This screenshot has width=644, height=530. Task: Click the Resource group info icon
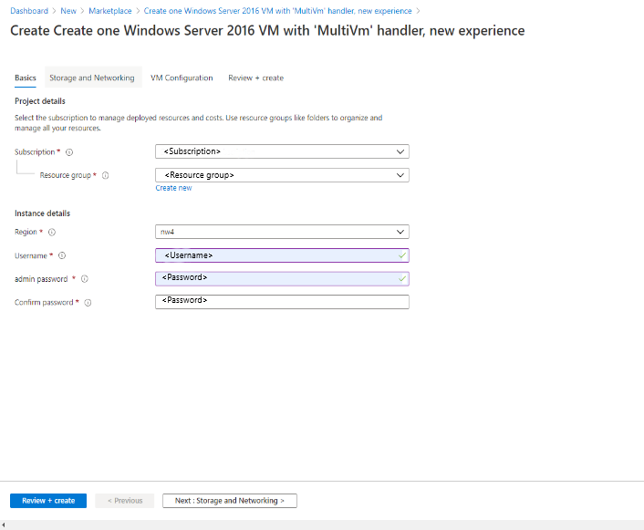click(106, 175)
